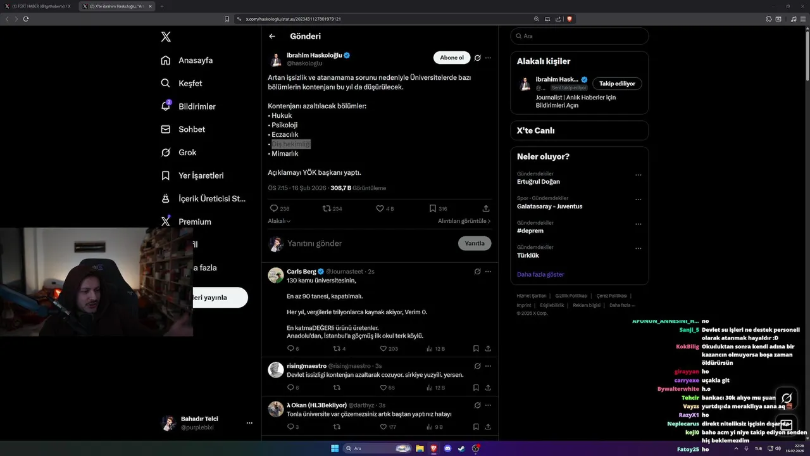
Task: Show hidden tray icons chevron
Action: pyautogui.click(x=736, y=448)
